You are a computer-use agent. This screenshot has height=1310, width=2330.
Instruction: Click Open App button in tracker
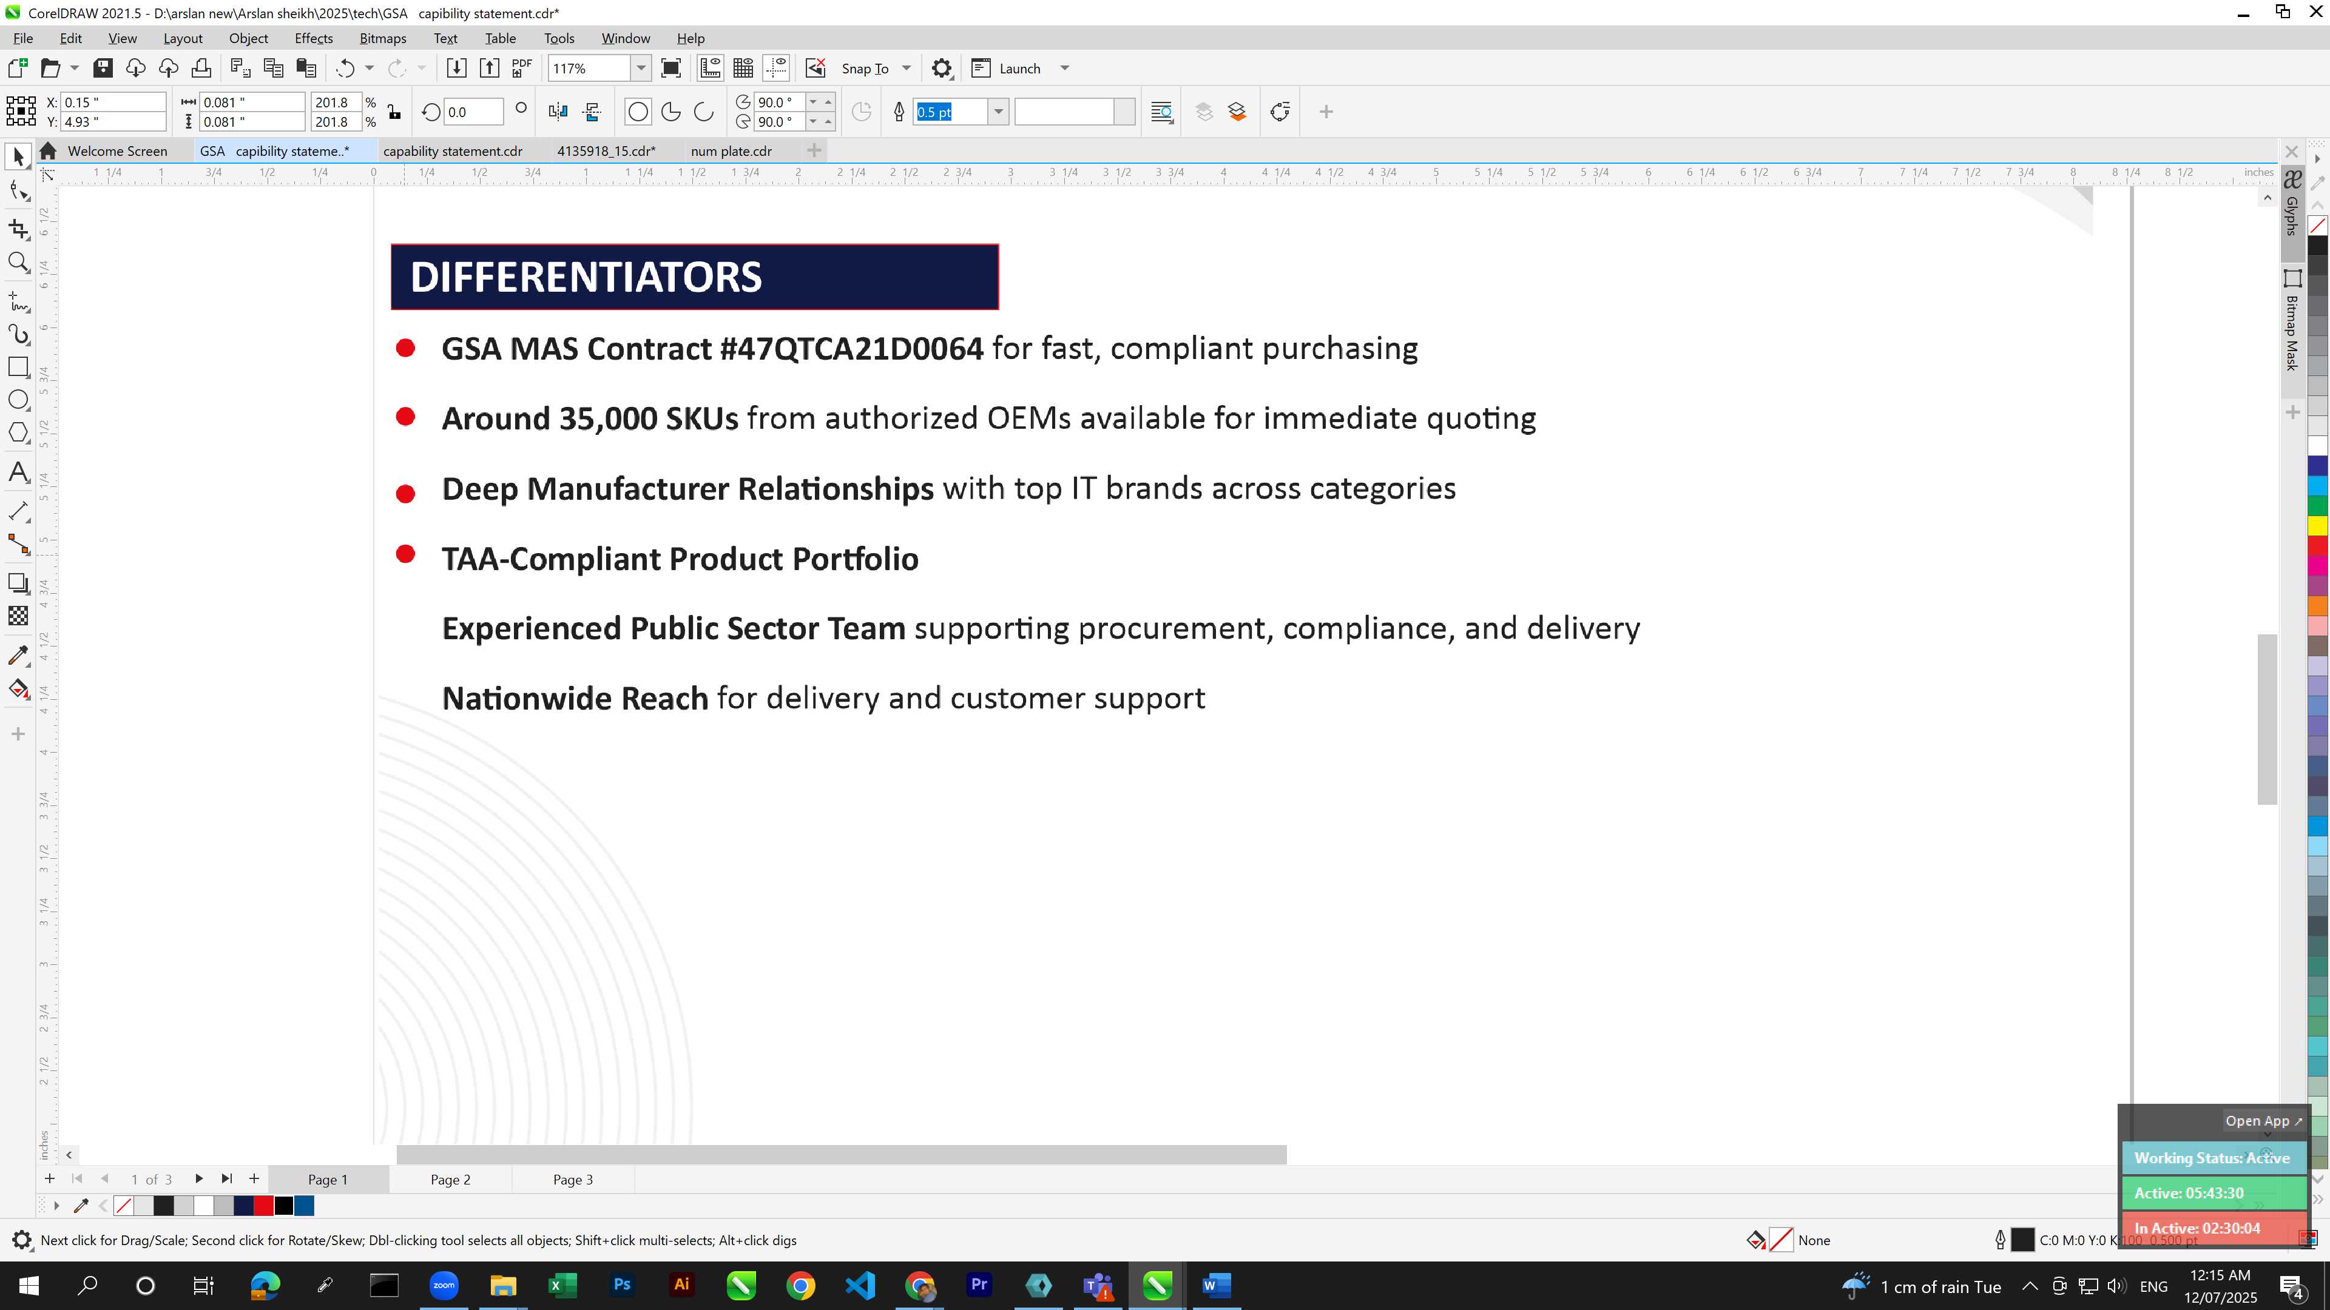[2263, 1121]
